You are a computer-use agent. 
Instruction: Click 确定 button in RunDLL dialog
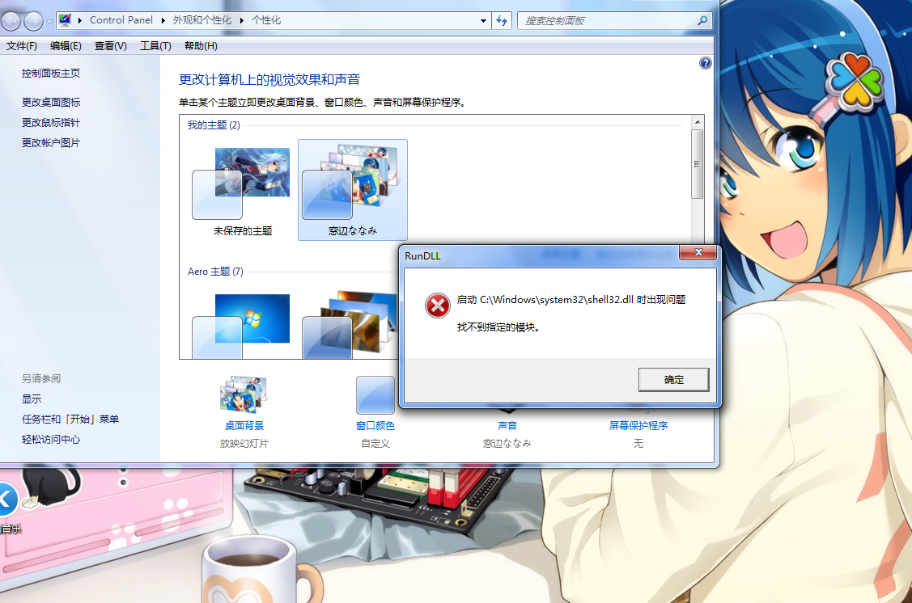tap(673, 380)
